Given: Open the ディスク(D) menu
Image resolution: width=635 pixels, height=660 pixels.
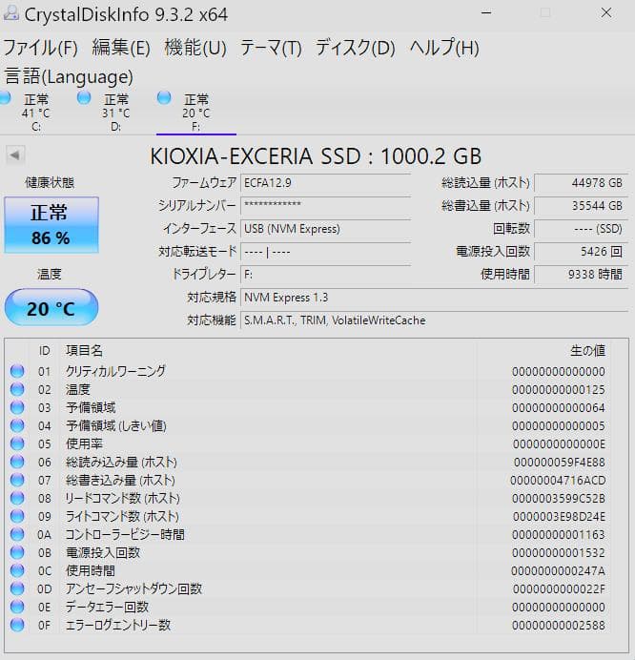Looking at the screenshot, I should point(356,48).
